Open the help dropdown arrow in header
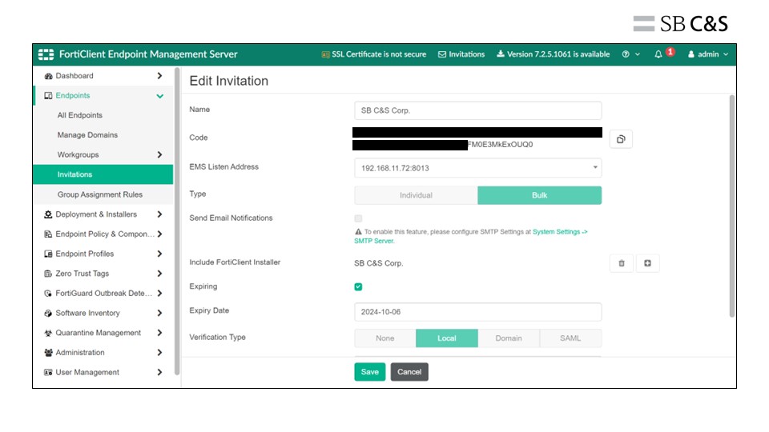The width and height of the screenshot is (769, 432). pyautogui.click(x=638, y=54)
